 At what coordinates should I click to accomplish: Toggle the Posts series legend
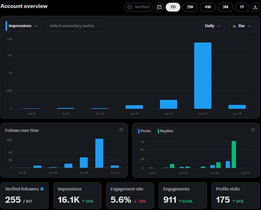[144, 131]
